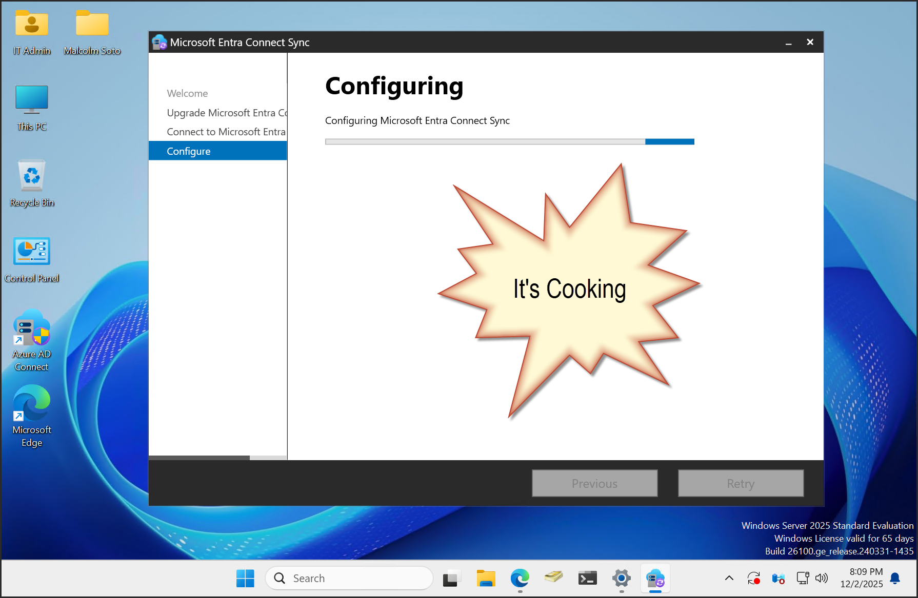Select the Configure step in sidebar
This screenshot has width=918, height=598.
point(189,151)
